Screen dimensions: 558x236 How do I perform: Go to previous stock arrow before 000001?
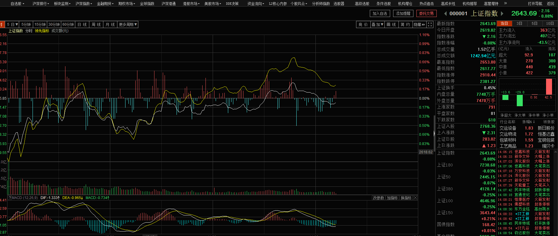[445, 13]
